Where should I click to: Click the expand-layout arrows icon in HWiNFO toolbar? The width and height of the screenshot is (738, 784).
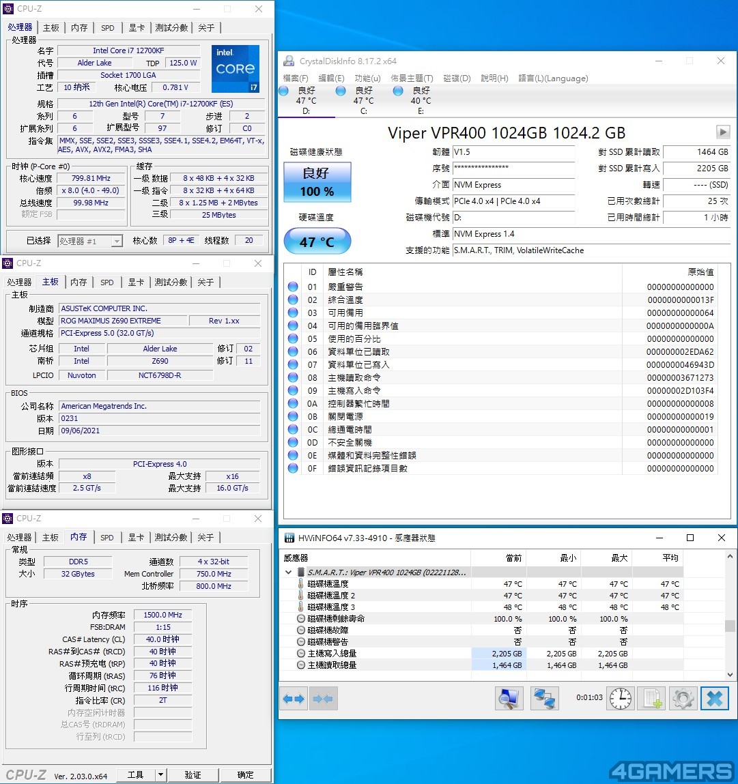click(294, 699)
